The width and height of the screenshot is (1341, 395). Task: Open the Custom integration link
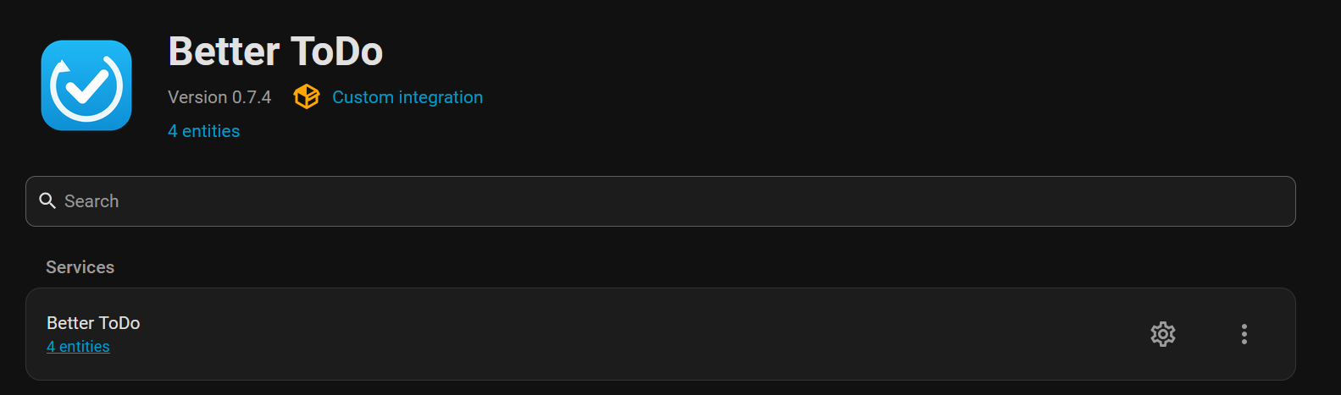pyautogui.click(x=407, y=97)
